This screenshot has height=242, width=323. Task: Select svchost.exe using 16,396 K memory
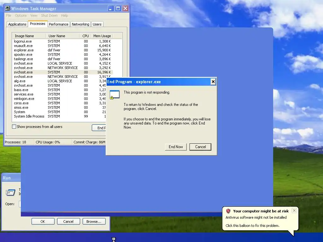(63, 72)
